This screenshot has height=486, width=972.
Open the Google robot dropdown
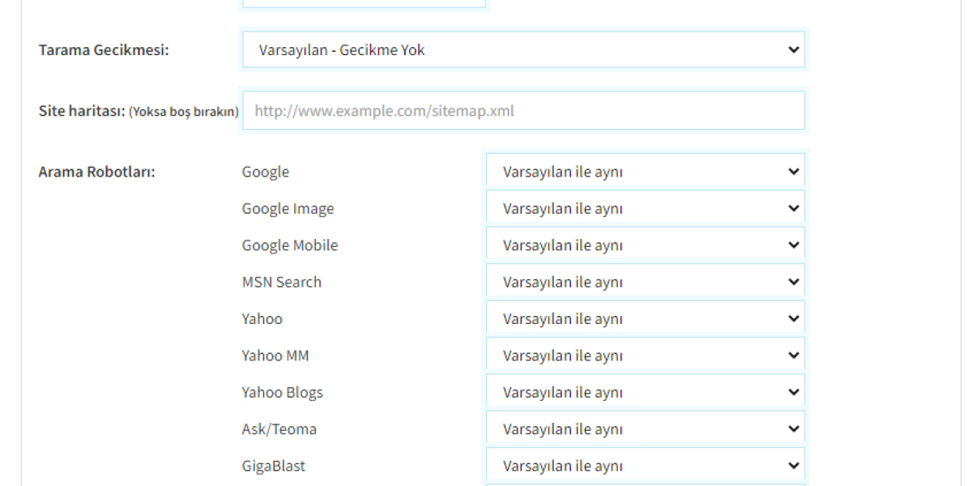pos(646,172)
